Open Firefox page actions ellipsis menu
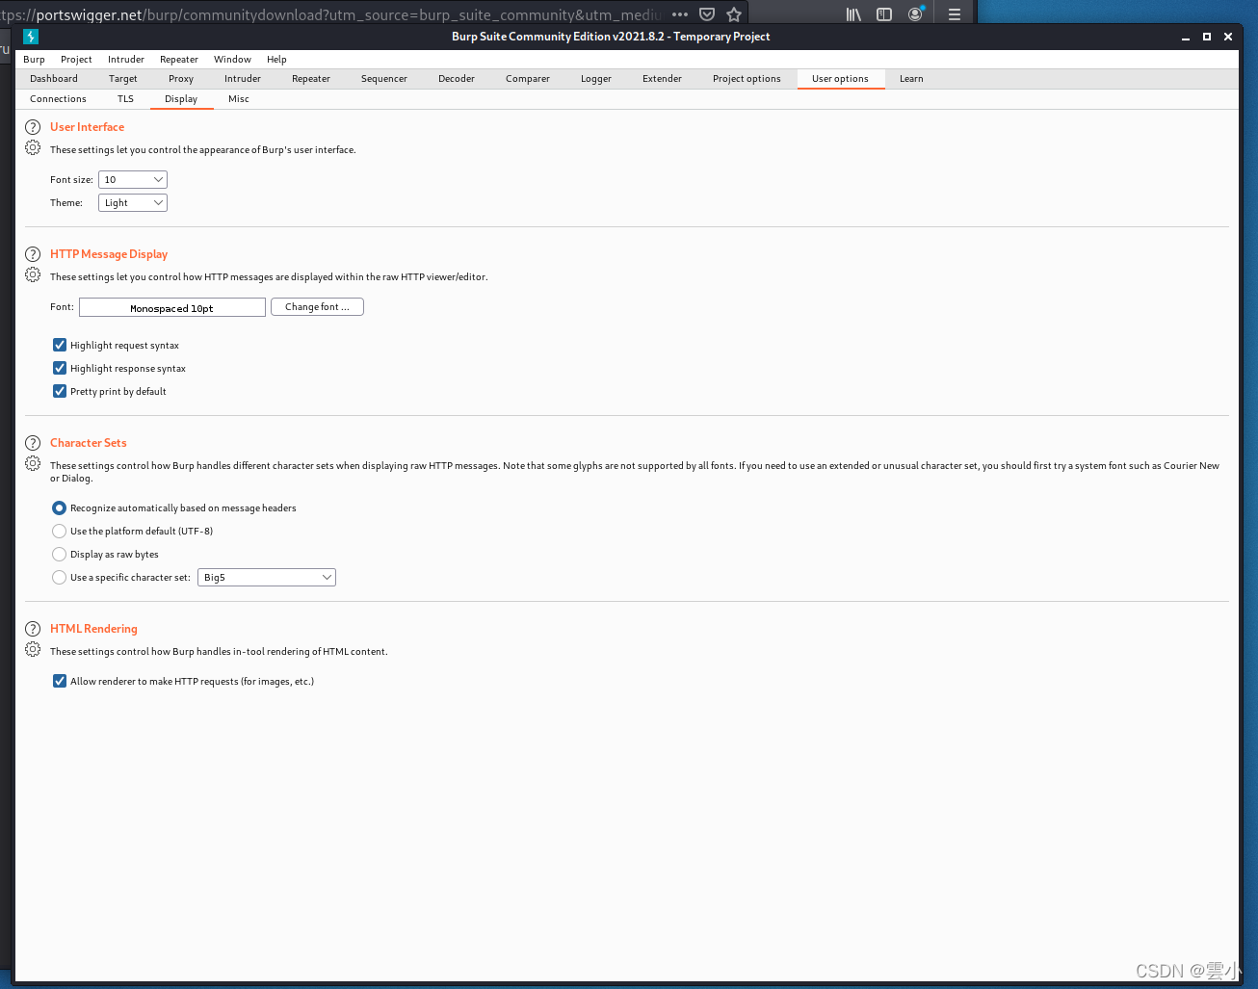Image resolution: width=1258 pixels, height=989 pixels. pyautogui.click(x=680, y=14)
